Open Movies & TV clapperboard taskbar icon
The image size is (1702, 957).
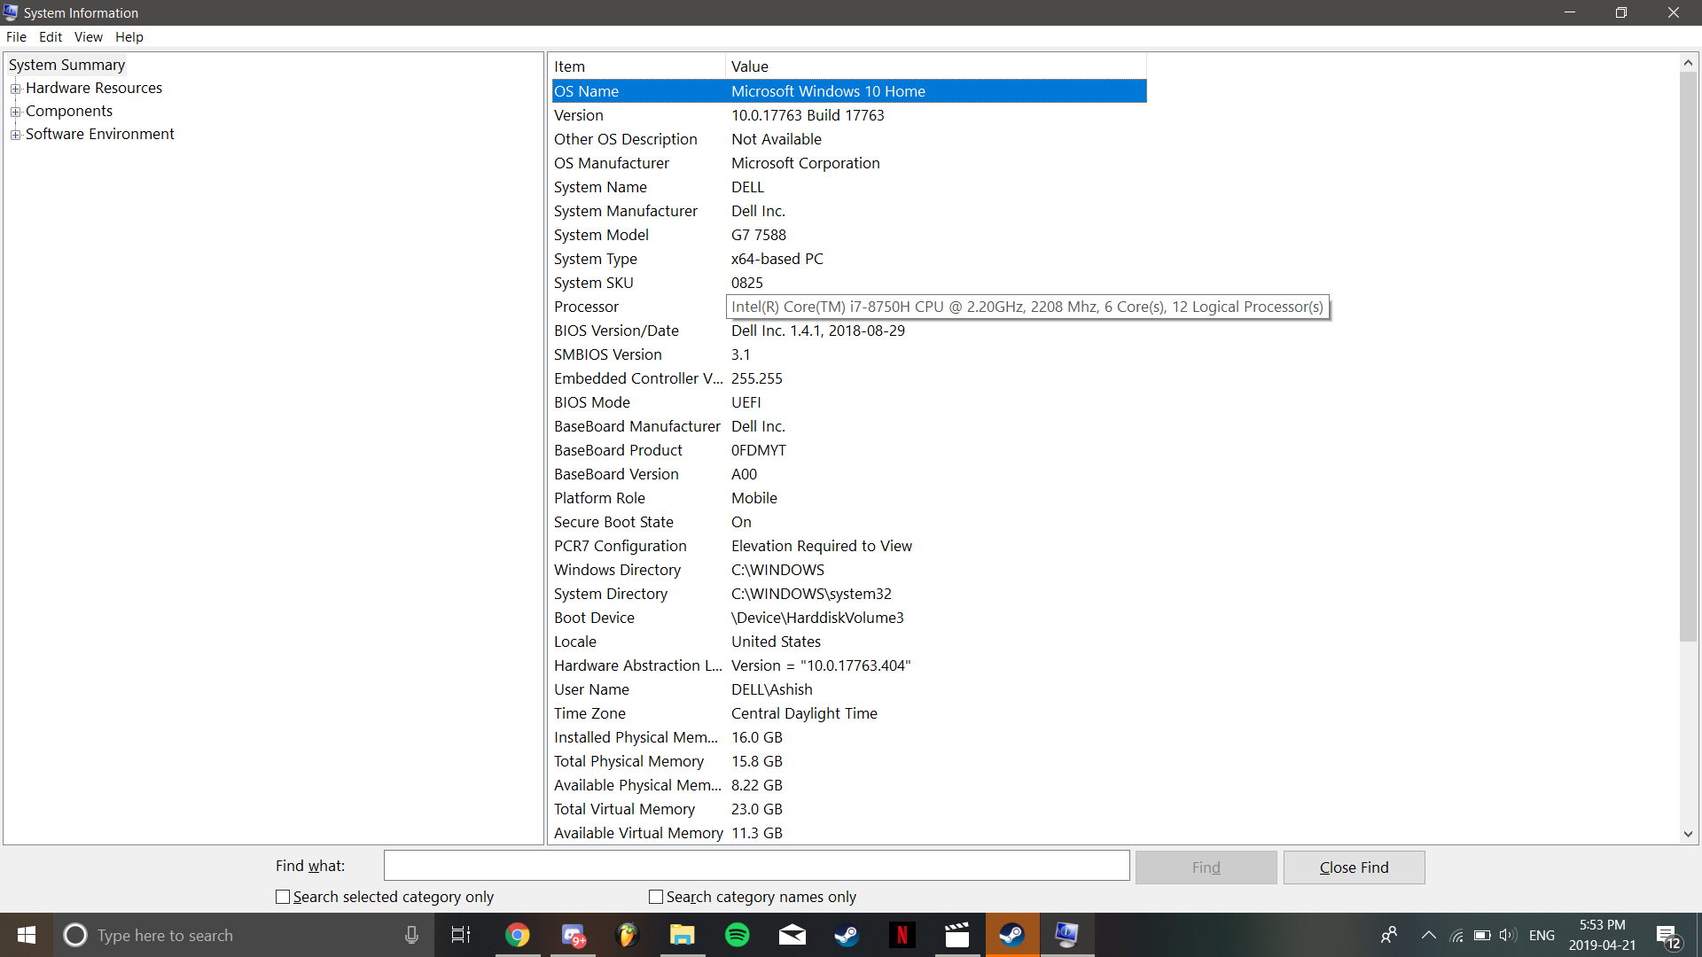click(x=957, y=935)
